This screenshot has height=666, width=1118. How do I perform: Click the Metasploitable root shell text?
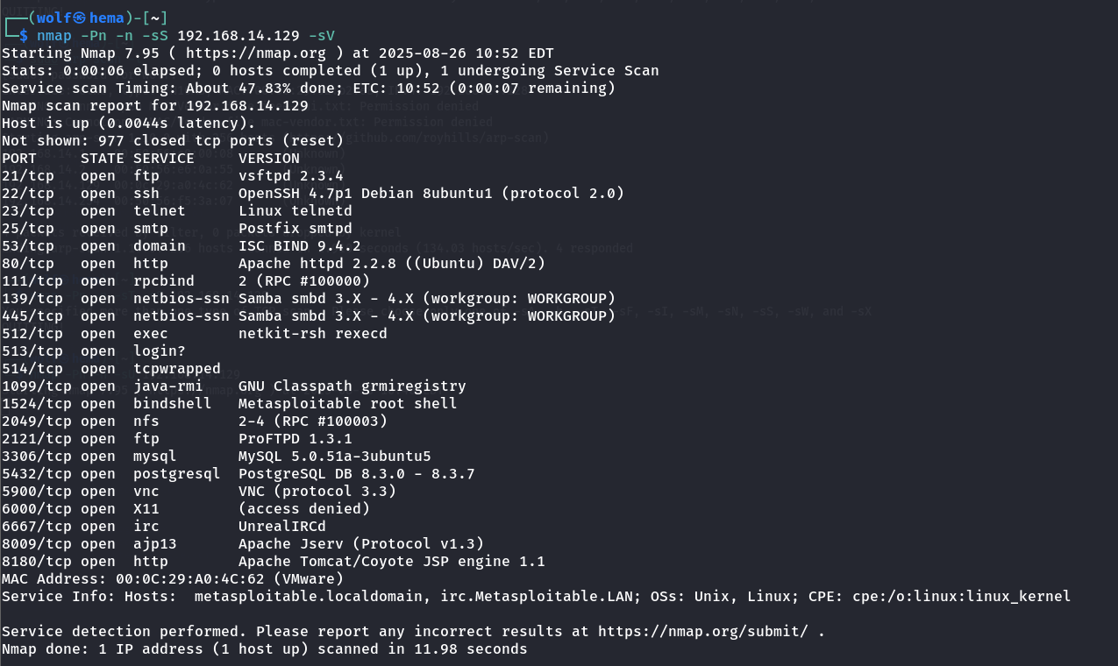click(347, 404)
